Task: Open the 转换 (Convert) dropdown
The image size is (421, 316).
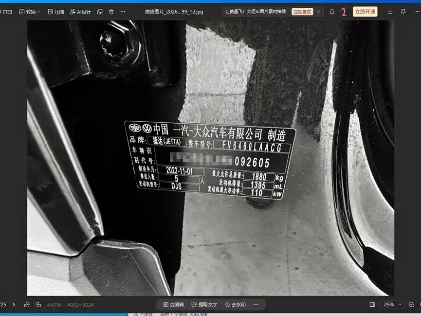Action: tap(30, 12)
